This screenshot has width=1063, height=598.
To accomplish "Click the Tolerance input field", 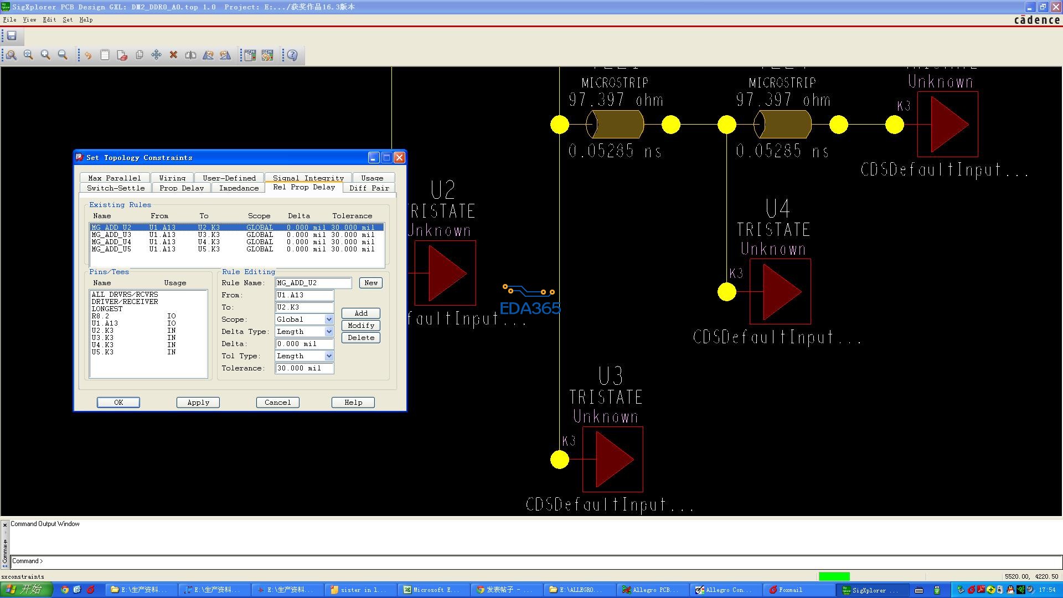I will coord(304,368).
